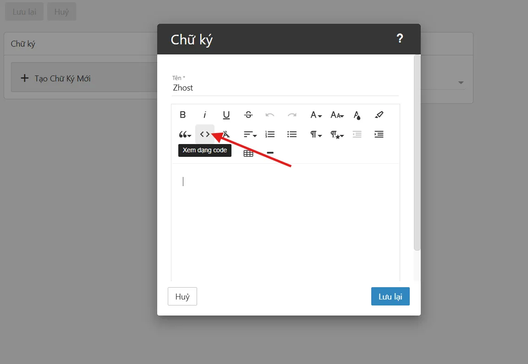This screenshot has height=364, width=528.
Task: Apply strikethrough formatting
Action: (x=248, y=115)
